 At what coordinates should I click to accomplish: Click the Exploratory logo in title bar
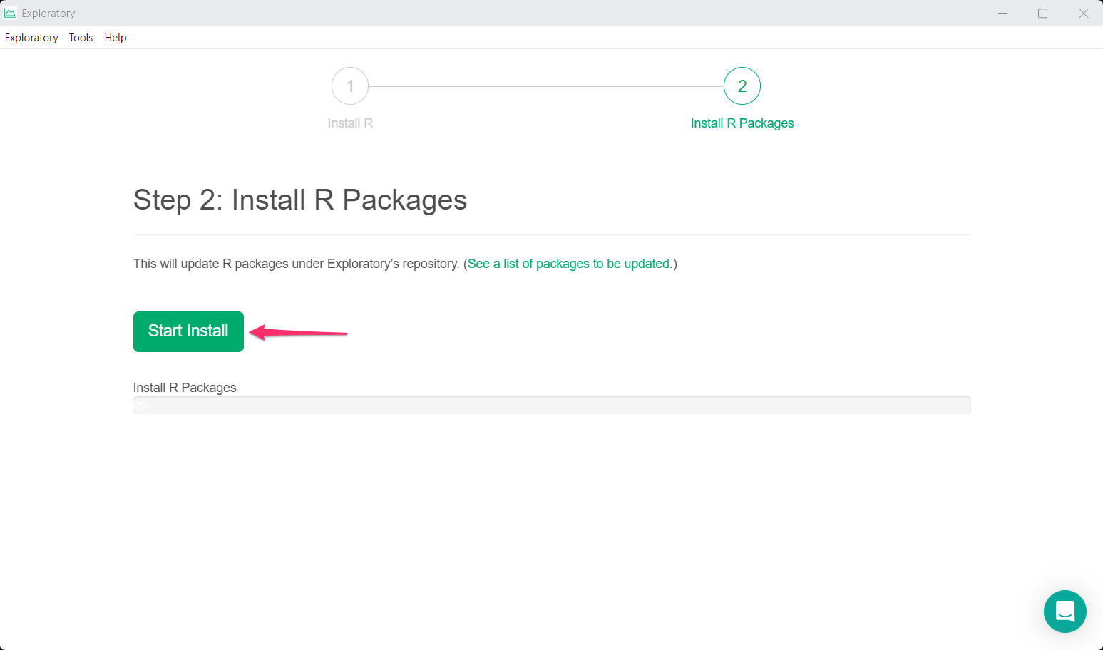coord(10,13)
